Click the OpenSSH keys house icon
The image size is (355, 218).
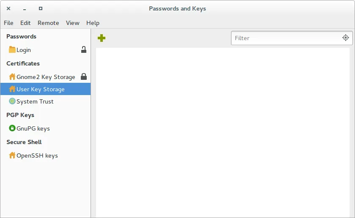click(12, 155)
